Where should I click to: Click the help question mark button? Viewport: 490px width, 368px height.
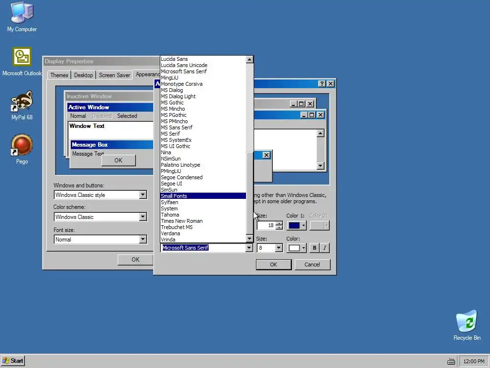point(322,83)
